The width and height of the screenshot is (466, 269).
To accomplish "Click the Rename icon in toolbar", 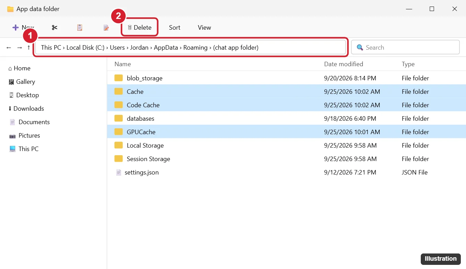I will pos(106,28).
